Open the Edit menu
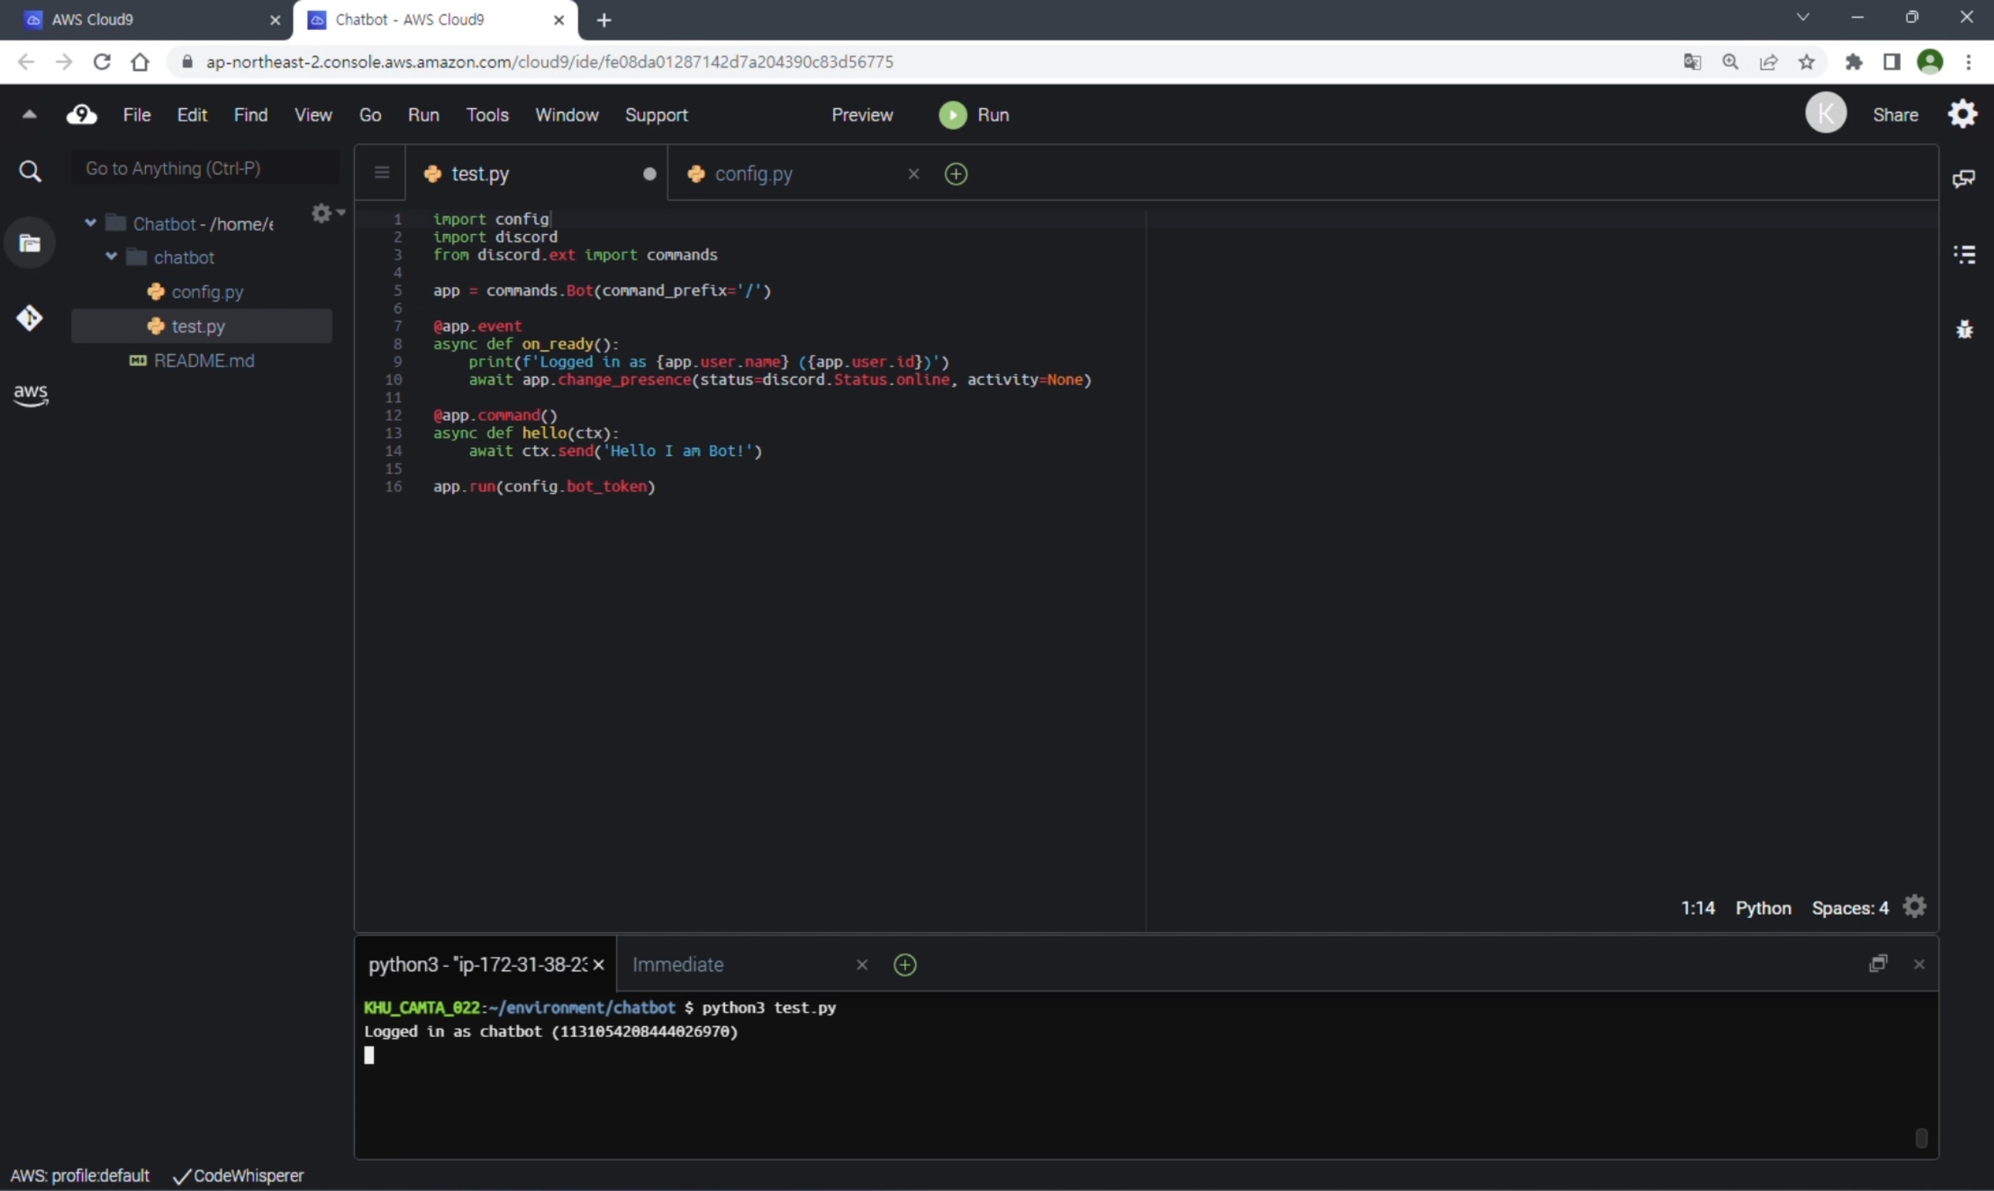1994x1191 pixels. coord(192,115)
